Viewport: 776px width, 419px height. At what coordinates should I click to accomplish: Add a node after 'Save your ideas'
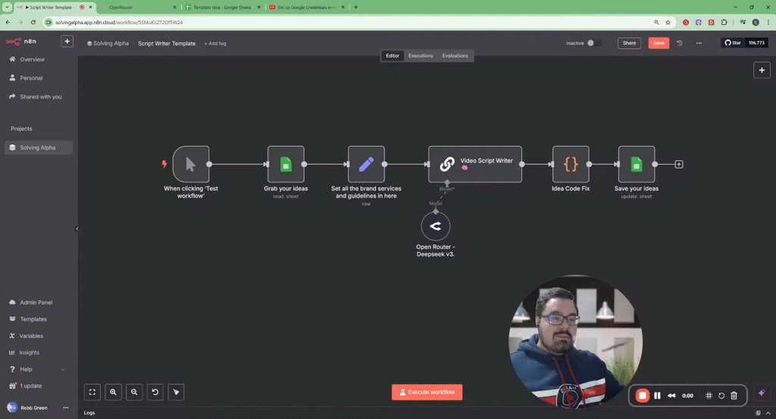(679, 164)
